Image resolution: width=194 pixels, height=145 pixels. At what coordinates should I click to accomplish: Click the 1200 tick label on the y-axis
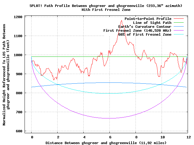[18, 17]
